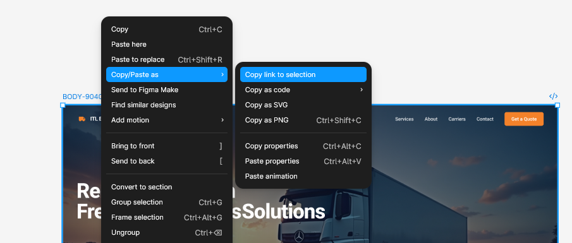The height and width of the screenshot is (243, 572).
Task: Open the Copy/Paste as submenu
Action: tap(167, 74)
